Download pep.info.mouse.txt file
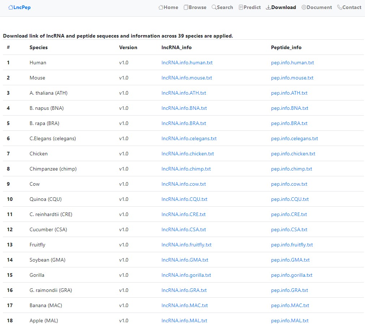The width and height of the screenshot is (365, 327). click(292, 78)
